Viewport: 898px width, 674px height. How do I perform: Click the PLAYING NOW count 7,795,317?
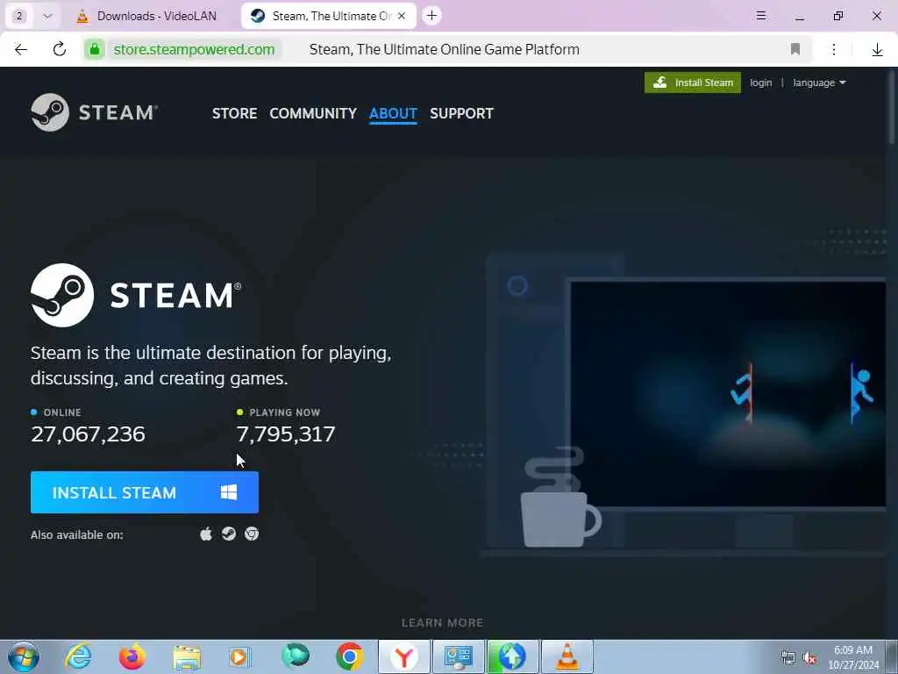tap(286, 434)
